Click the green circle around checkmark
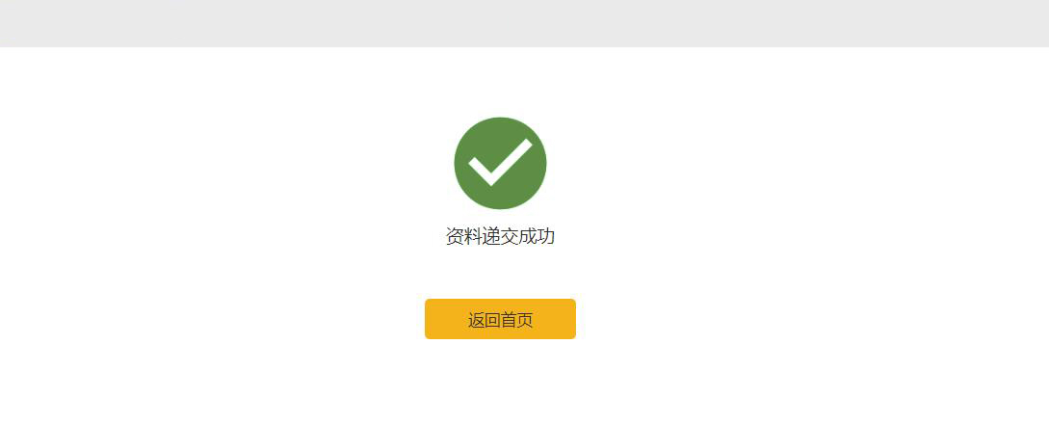The height and width of the screenshot is (424, 1049). [500, 163]
